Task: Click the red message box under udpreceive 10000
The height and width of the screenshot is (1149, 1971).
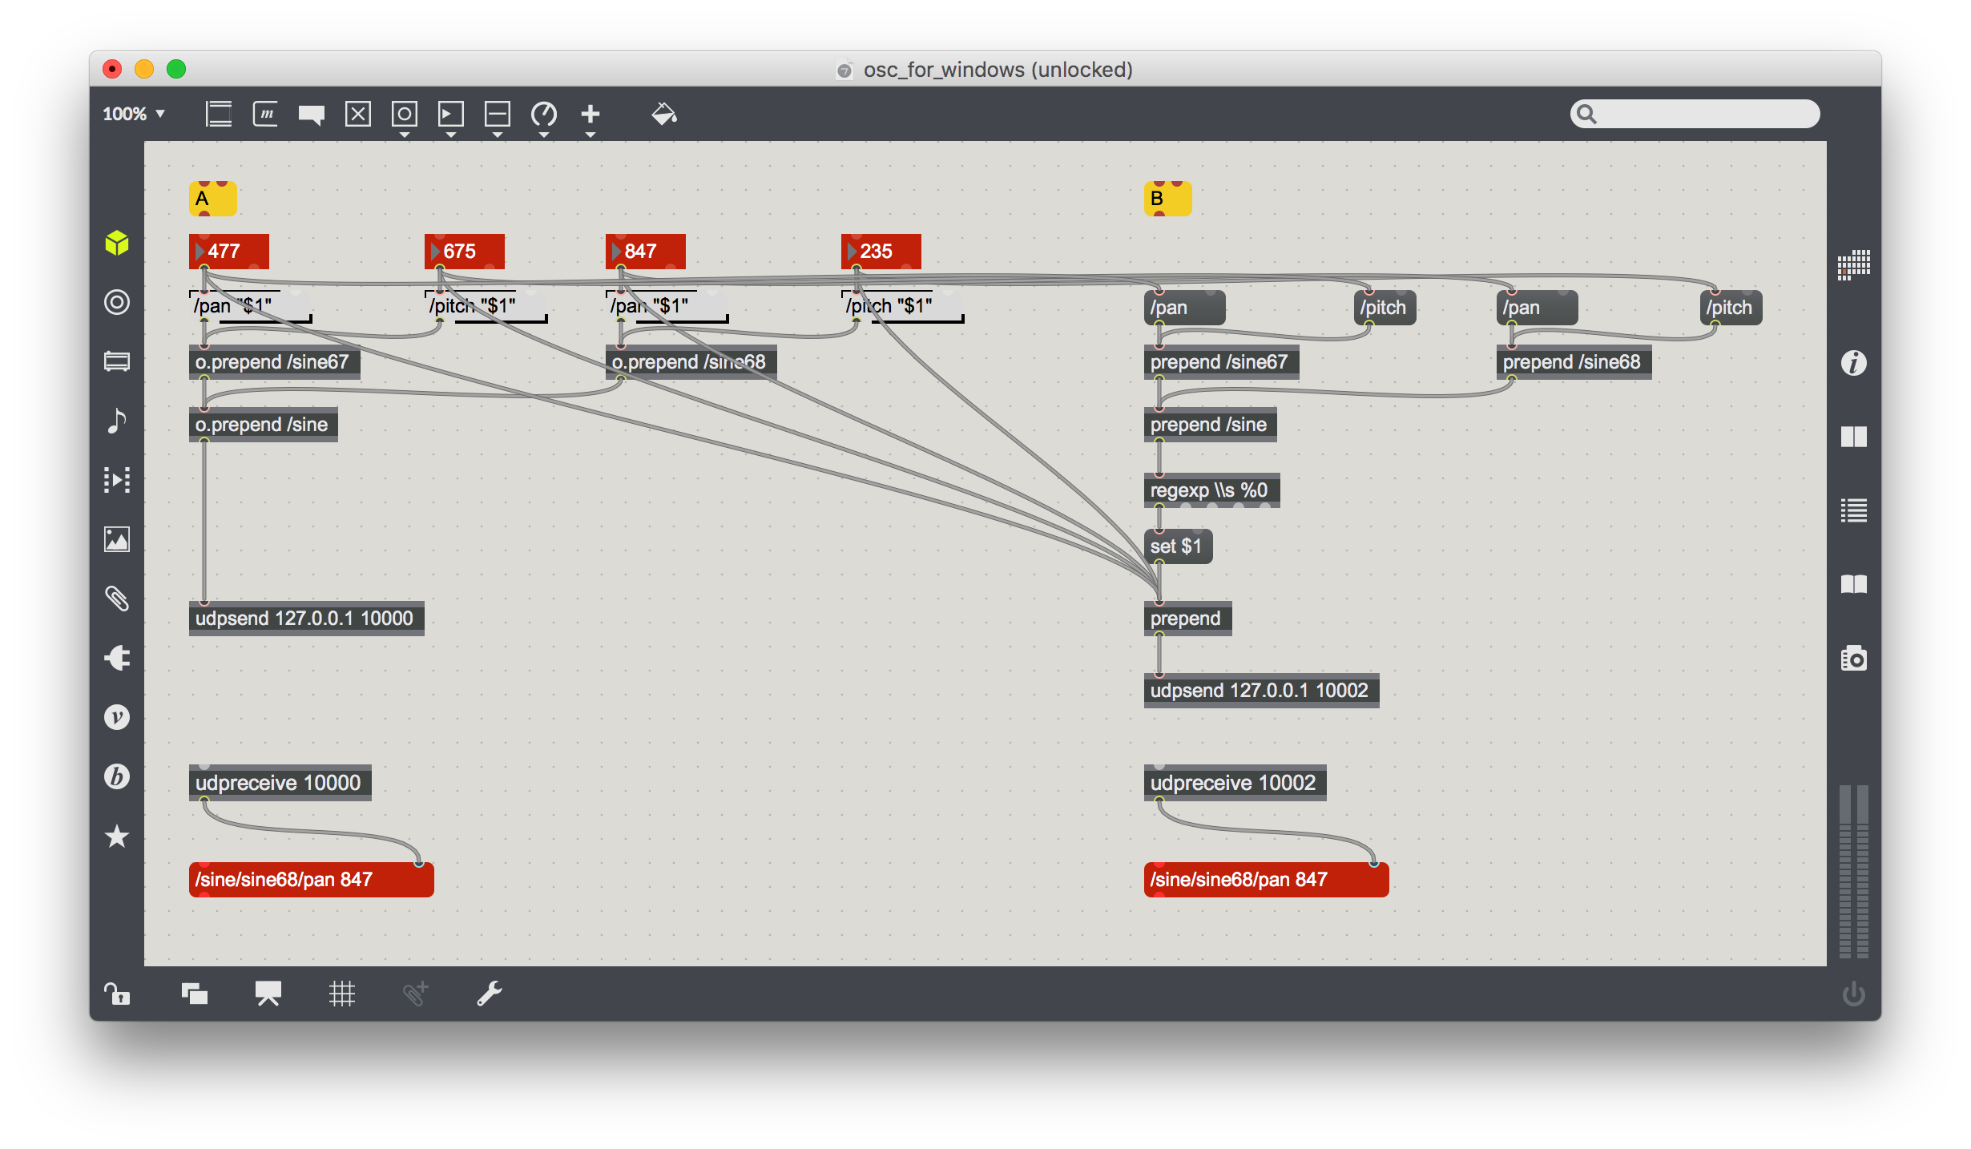Action: click(x=312, y=880)
